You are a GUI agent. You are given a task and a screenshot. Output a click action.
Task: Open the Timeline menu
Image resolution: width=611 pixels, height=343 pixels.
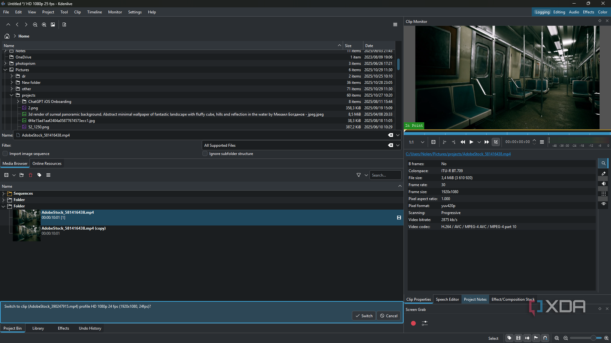click(95, 12)
